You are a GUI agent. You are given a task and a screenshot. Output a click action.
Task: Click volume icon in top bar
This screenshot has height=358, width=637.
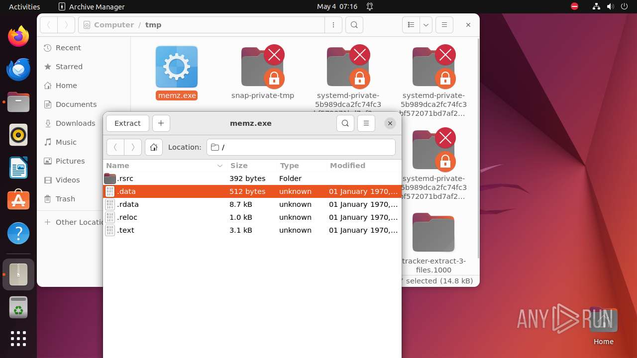coord(610,6)
